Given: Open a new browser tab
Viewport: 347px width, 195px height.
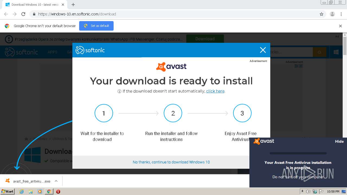Looking at the screenshot, I should tap(73, 5).
